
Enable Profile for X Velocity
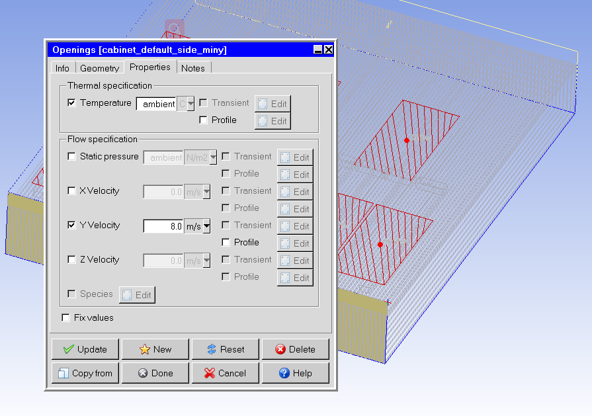226,208
